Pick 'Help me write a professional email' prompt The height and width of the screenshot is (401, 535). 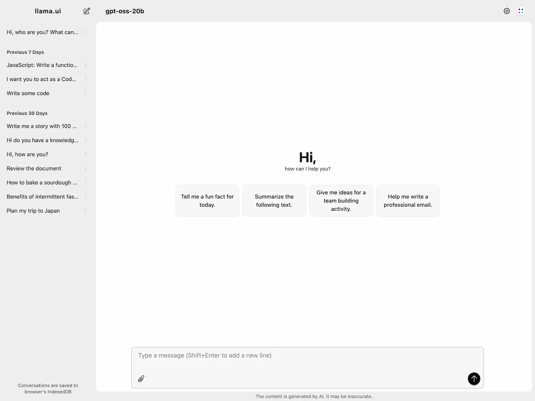408,200
